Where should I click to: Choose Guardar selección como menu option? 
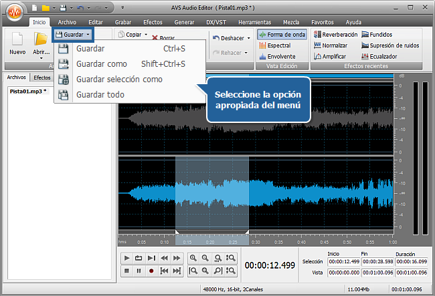click(119, 80)
